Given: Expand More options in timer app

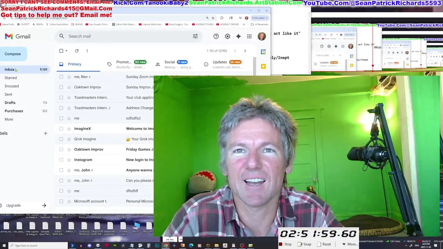Looking at the screenshot, I should pyautogui.click(x=350, y=244).
